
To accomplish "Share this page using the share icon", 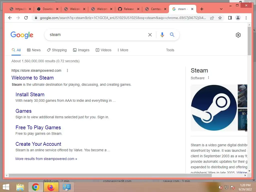I will pyautogui.click(x=212, y=18).
